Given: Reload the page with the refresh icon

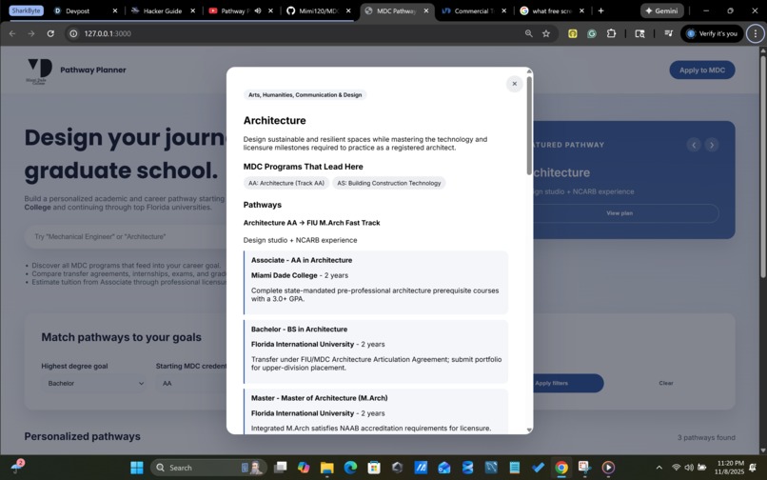Looking at the screenshot, I should coord(50,33).
